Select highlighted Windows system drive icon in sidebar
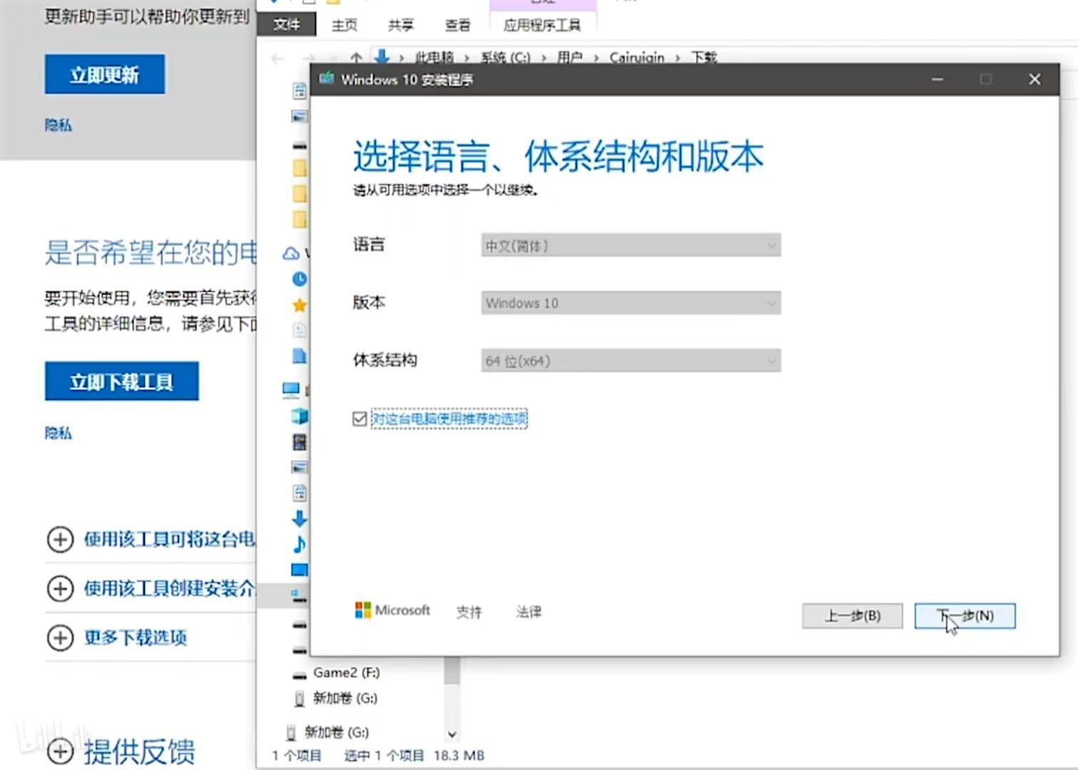This screenshot has height=770, width=1078. click(x=300, y=595)
